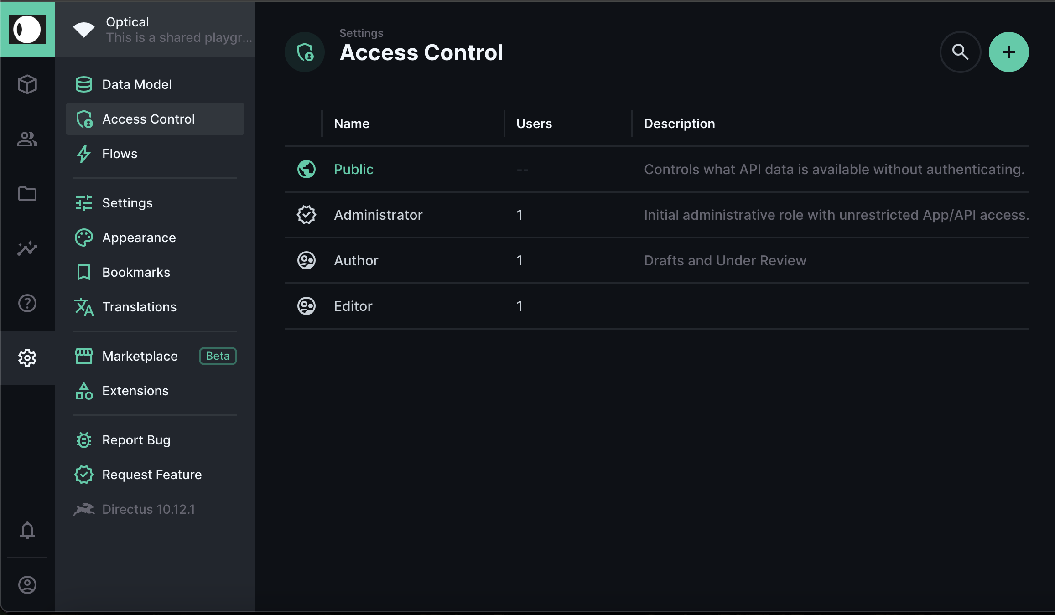Open Extensions settings page
1055x615 pixels.
click(x=155, y=391)
